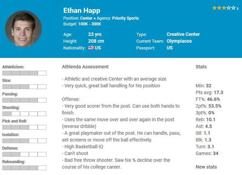Click the Shooting rating bar
242x175 pixels.
(24, 114)
